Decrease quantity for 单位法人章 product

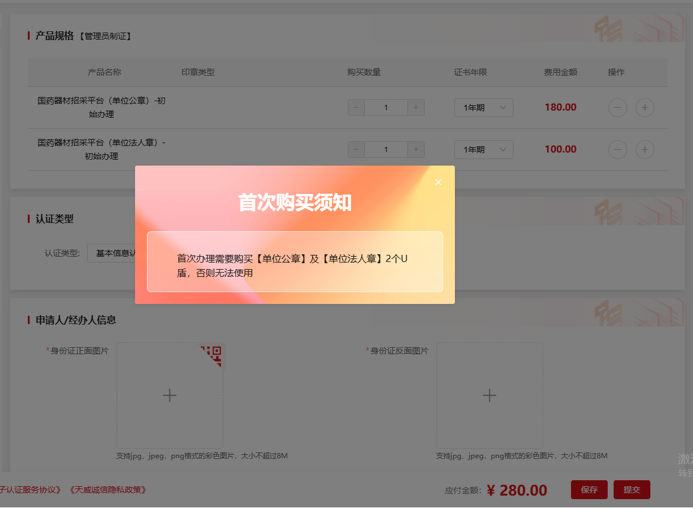pyautogui.click(x=356, y=150)
